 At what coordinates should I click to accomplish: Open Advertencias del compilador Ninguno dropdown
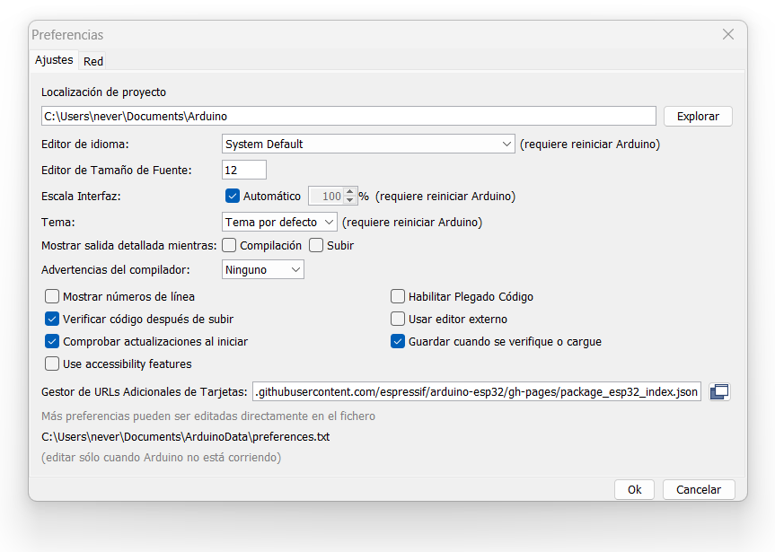tap(262, 270)
